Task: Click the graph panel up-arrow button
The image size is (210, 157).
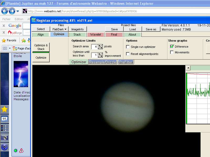Action: click(188, 68)
